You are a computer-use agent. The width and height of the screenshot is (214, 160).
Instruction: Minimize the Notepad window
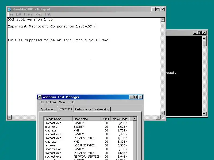click(x=153, y=9)
